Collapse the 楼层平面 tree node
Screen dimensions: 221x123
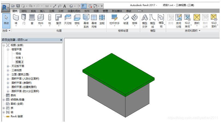8,49
